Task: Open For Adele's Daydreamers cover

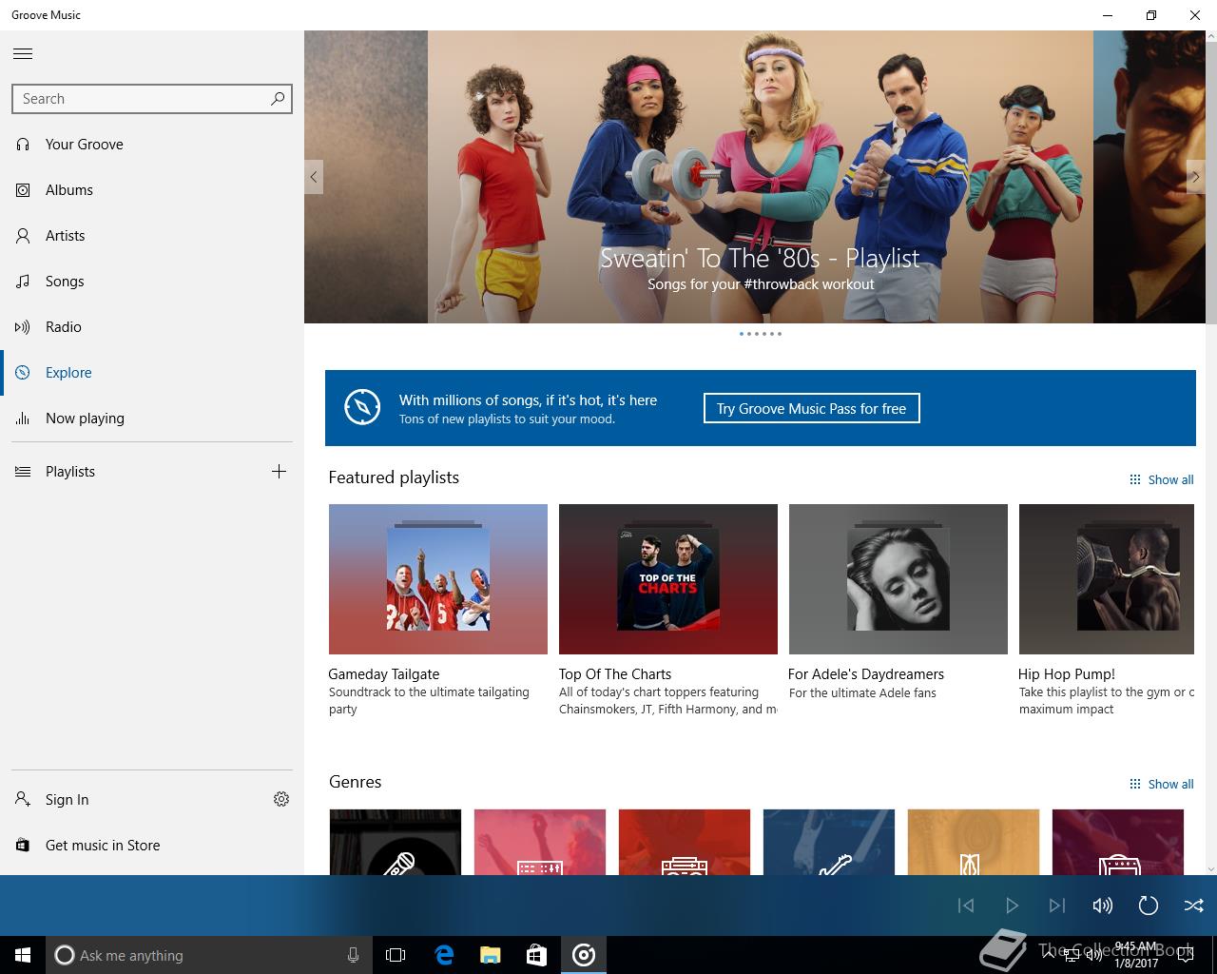Action: coord(898,579)
